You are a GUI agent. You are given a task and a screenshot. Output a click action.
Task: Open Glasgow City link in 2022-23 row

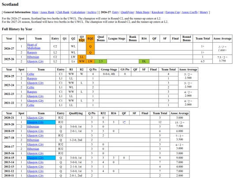point(35,96)
